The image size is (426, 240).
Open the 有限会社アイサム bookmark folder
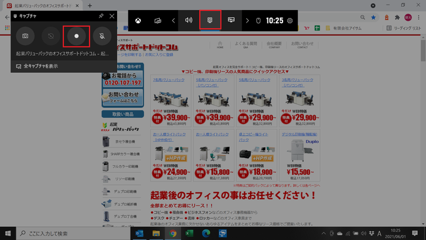point(344,28)
